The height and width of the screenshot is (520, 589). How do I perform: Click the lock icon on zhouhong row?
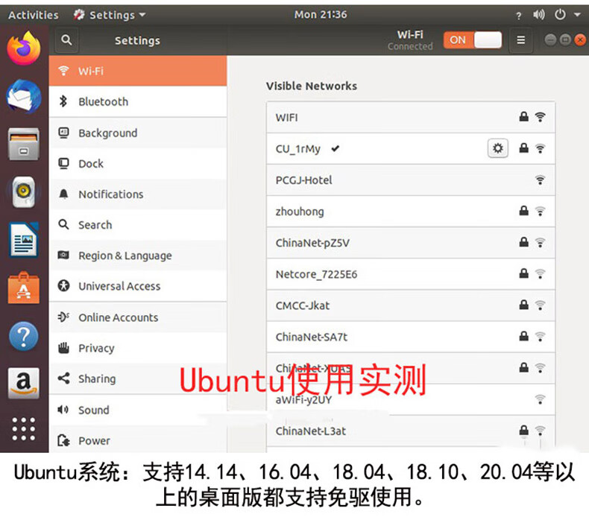(x=523, y=211)
